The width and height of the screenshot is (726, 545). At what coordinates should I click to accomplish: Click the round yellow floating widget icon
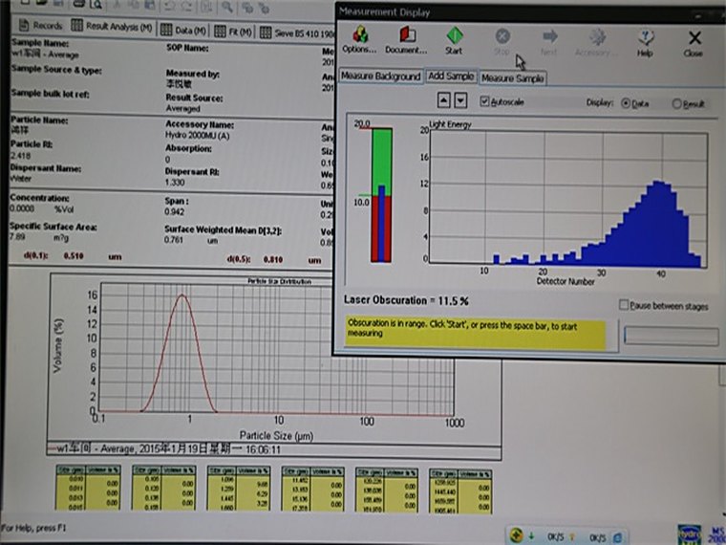(x=516, y=535)
